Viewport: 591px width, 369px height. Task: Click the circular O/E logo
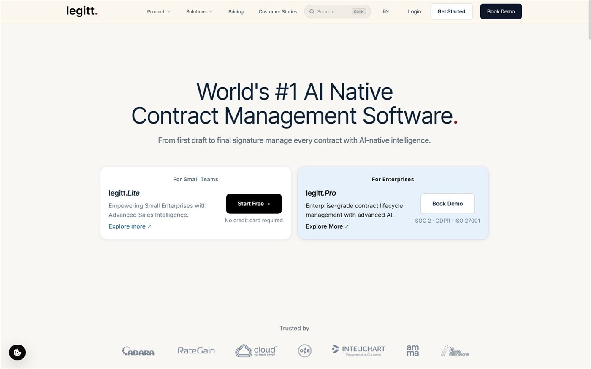pos(305,350)
